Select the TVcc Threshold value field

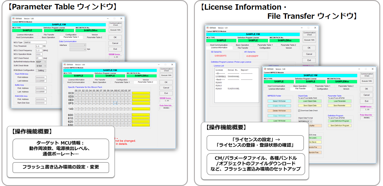tap(39, 46)
